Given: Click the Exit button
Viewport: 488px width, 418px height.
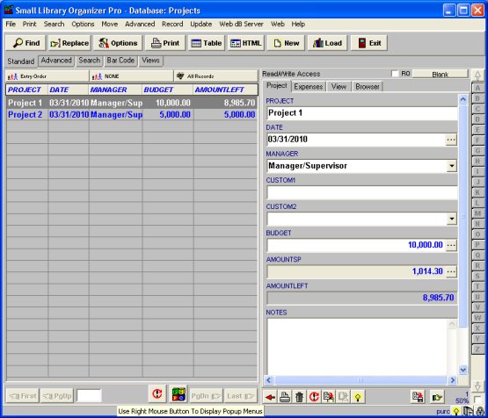Looking at the screenshot, I should point(369,43).
